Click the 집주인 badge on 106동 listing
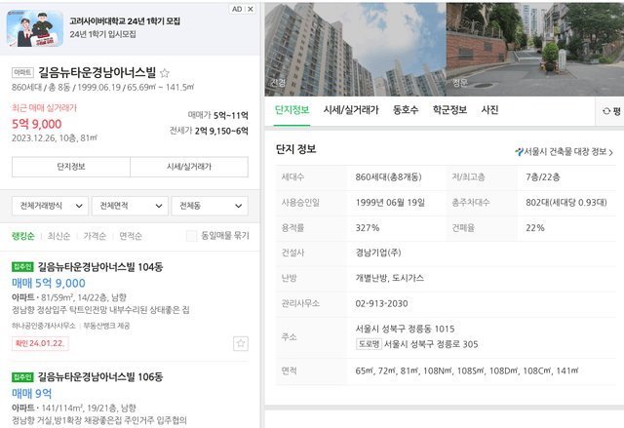 pos(22,376)
